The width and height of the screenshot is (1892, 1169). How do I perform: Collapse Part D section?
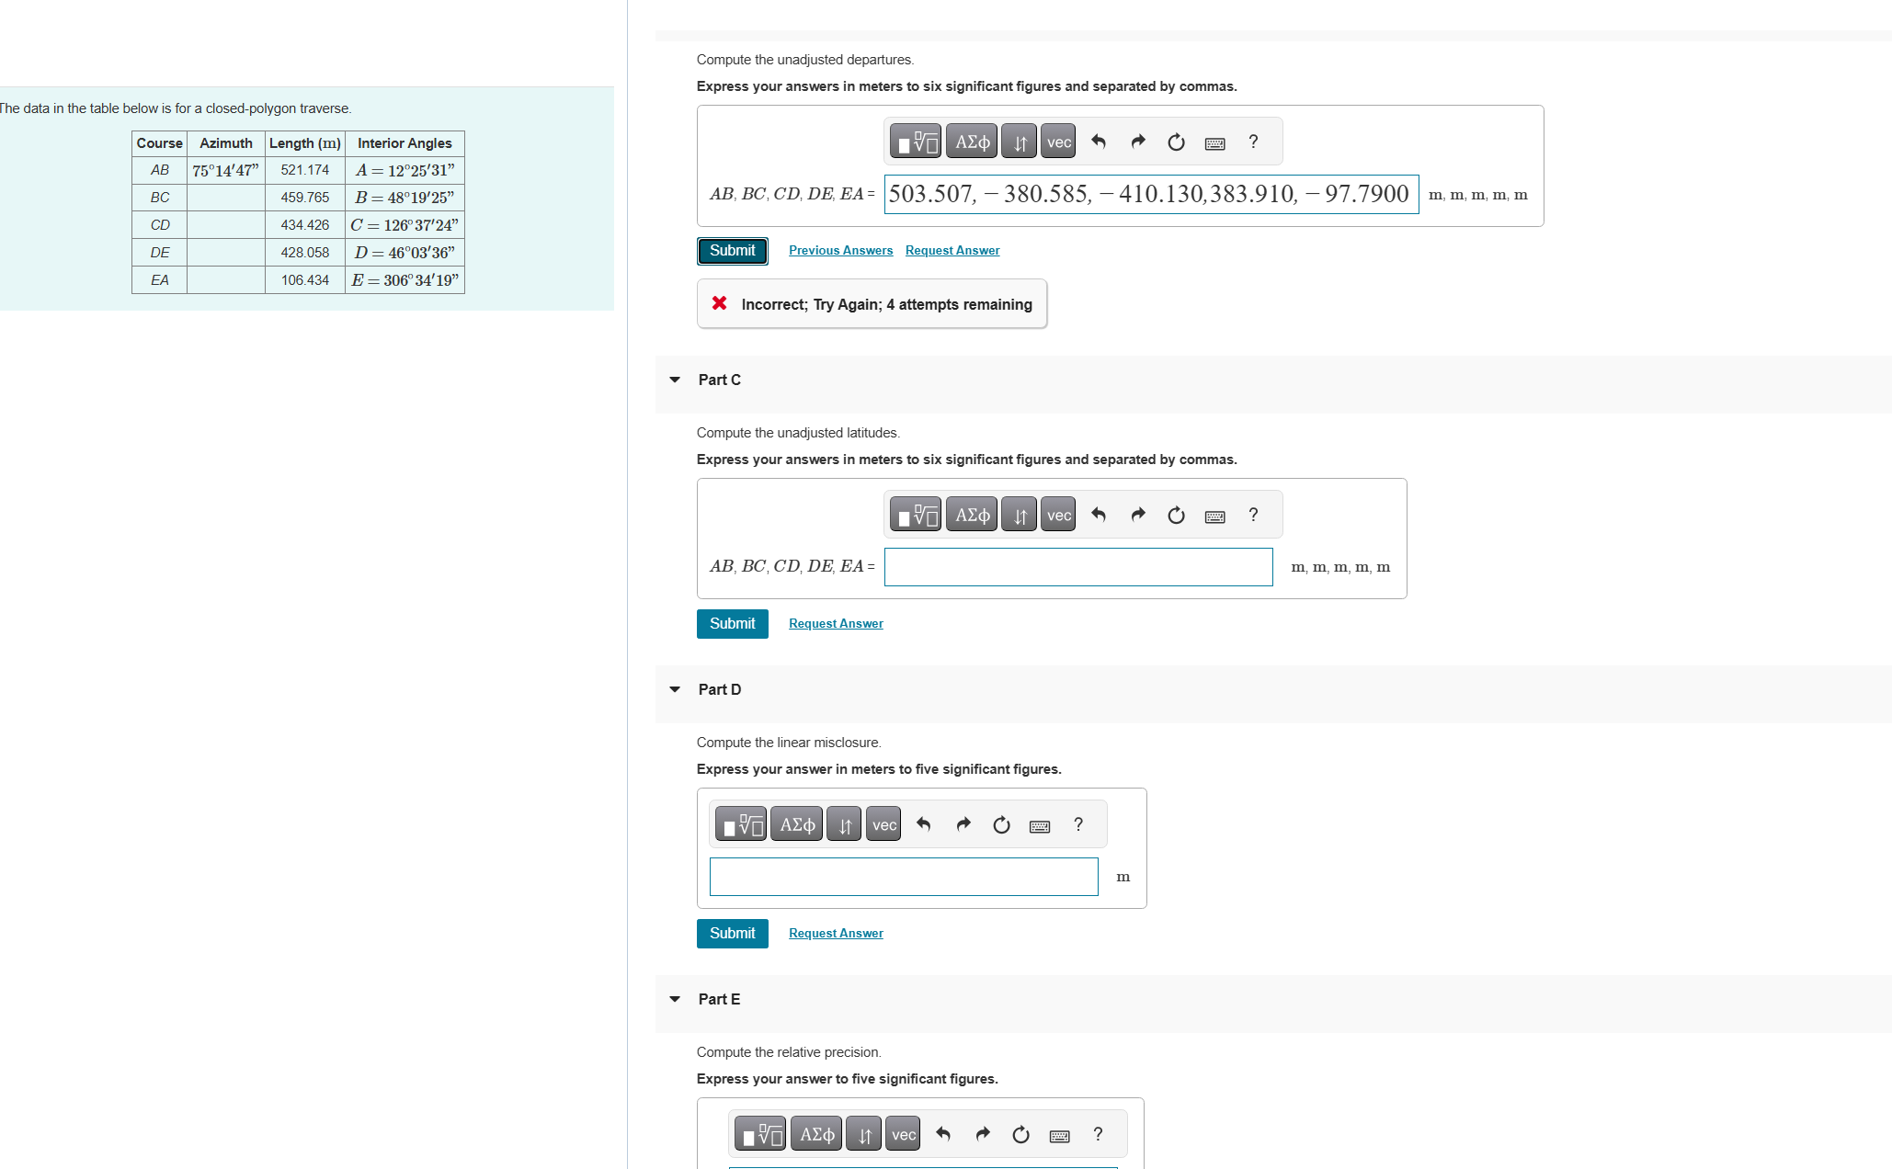click(675, 689)
